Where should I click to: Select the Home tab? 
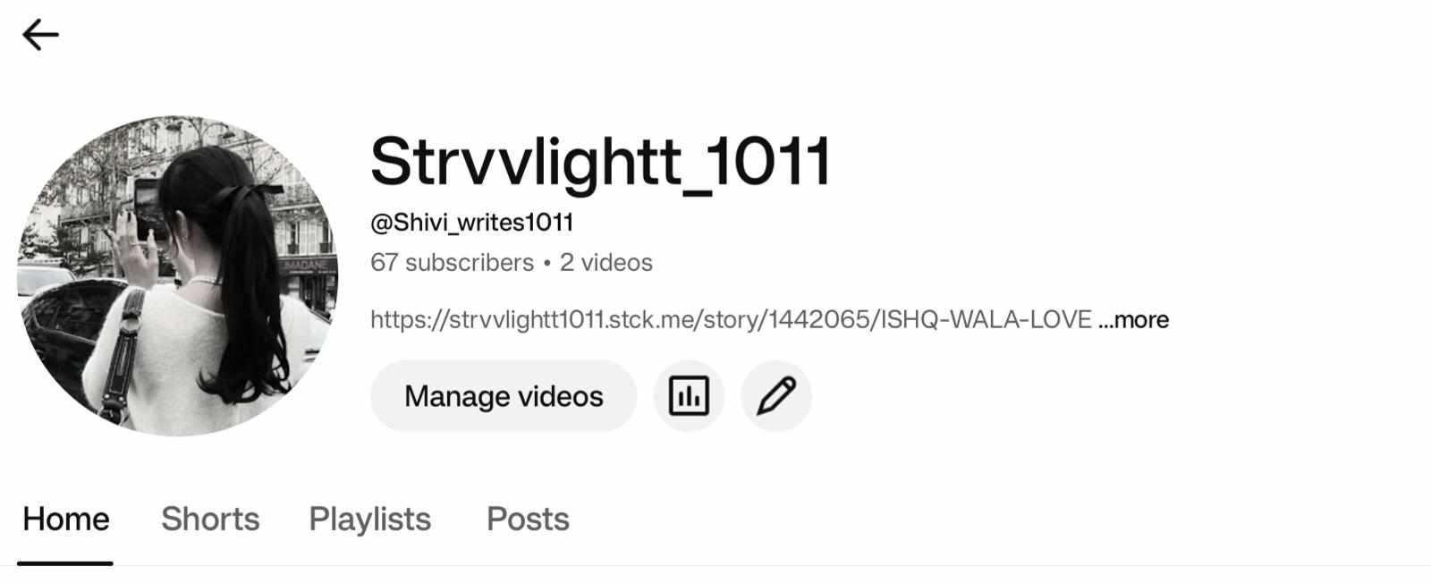65,519
